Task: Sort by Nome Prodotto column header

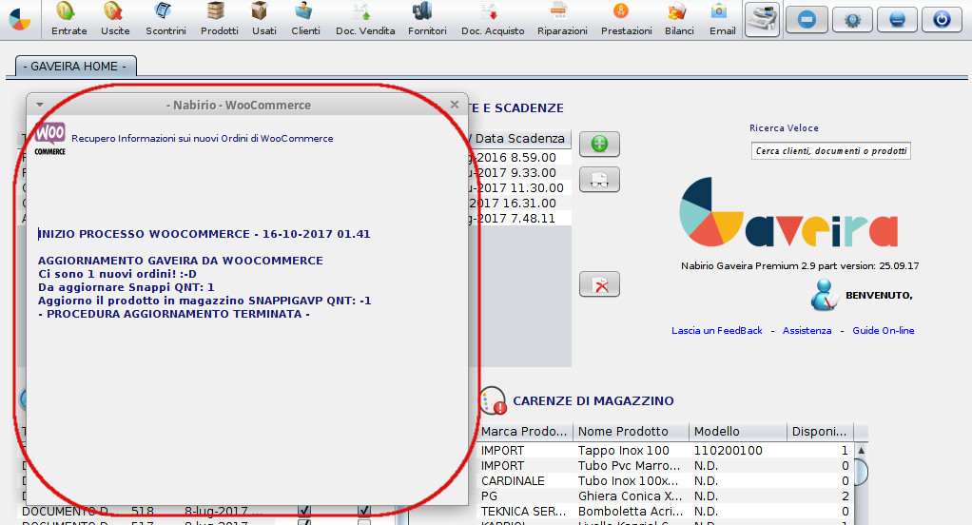Action: tap(632, 432)
